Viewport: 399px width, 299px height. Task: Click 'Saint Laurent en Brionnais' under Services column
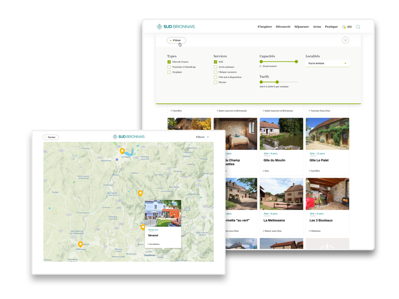[232, 111]
